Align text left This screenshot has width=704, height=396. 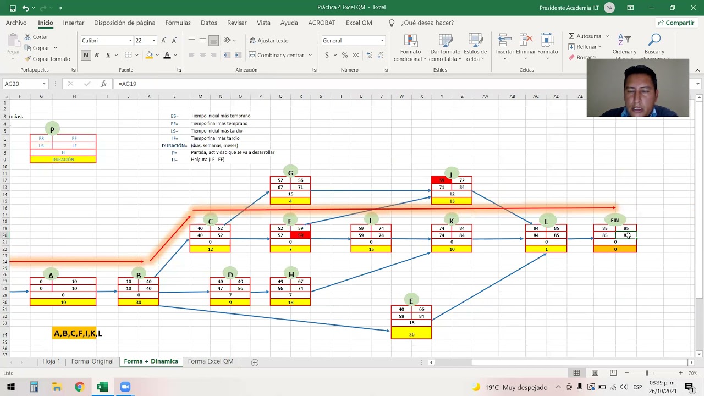[191, 55]
